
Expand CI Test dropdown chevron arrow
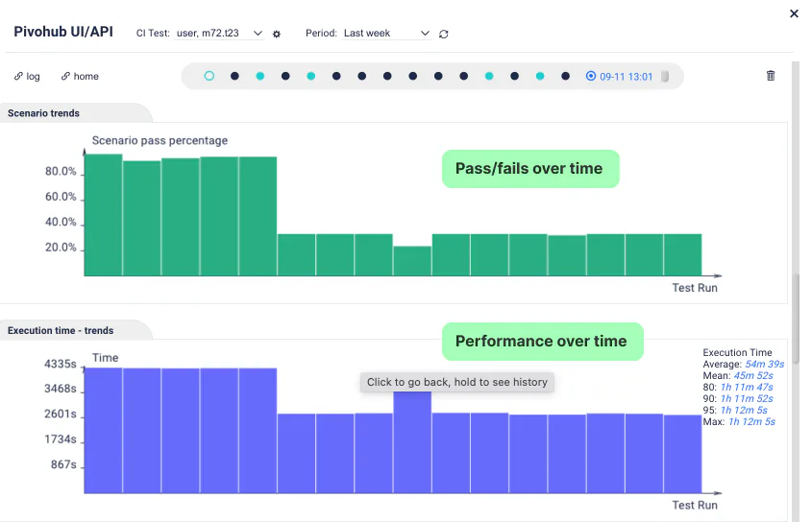point(258,33)
